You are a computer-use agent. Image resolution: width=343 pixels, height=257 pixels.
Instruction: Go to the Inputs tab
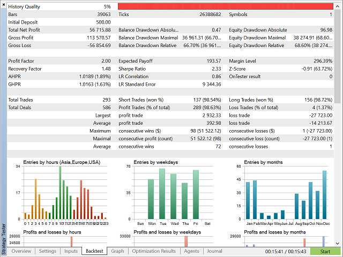click(71, 251)
